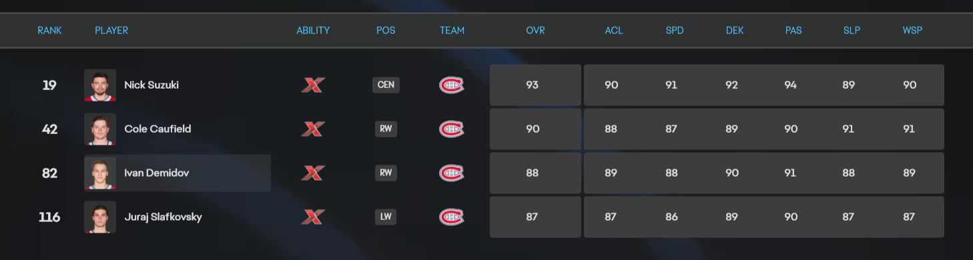This screenshot has height=260, width=973.
Task: Click Canadiens logo in Ivan Demidov row
Action: coord(452,173)
